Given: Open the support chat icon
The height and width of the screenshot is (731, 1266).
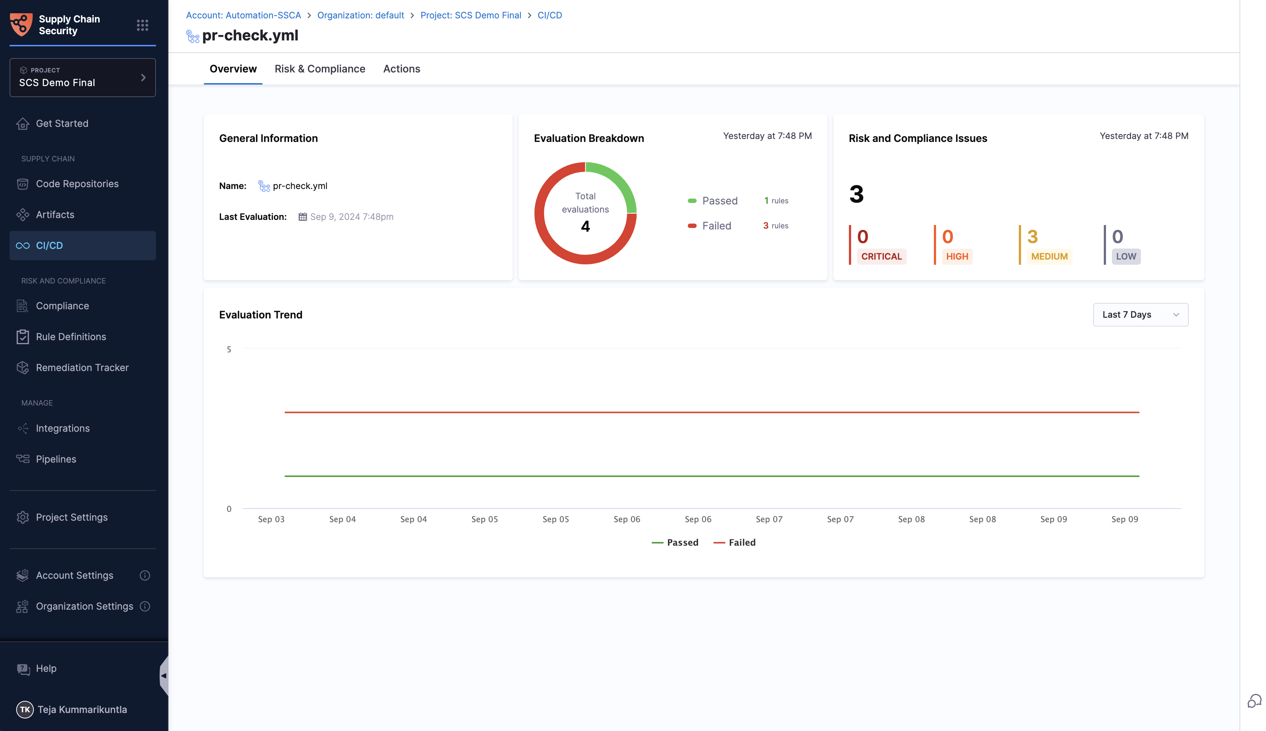Looking at the screenshot, I should click(x=1254, y=701).
